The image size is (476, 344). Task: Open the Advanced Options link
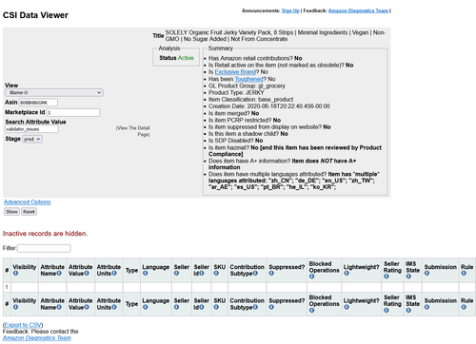28,202
